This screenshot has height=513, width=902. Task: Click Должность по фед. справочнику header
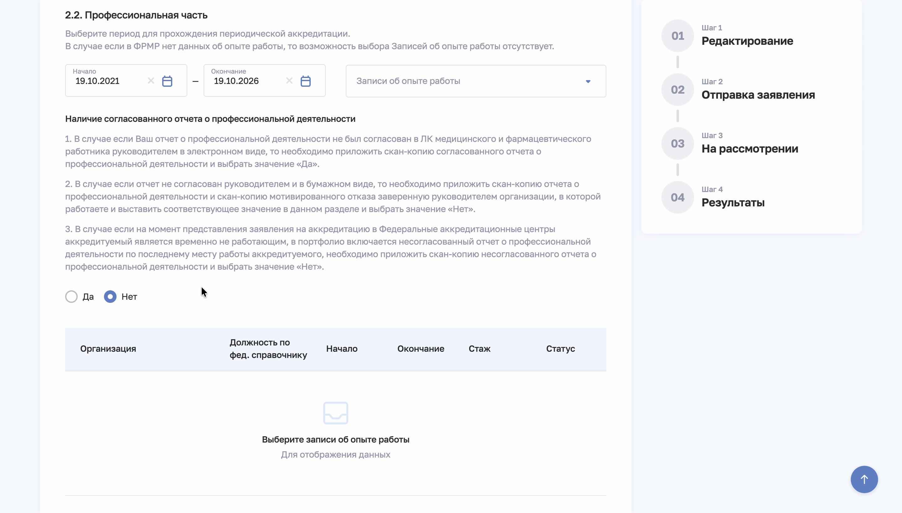pos(268,349)
